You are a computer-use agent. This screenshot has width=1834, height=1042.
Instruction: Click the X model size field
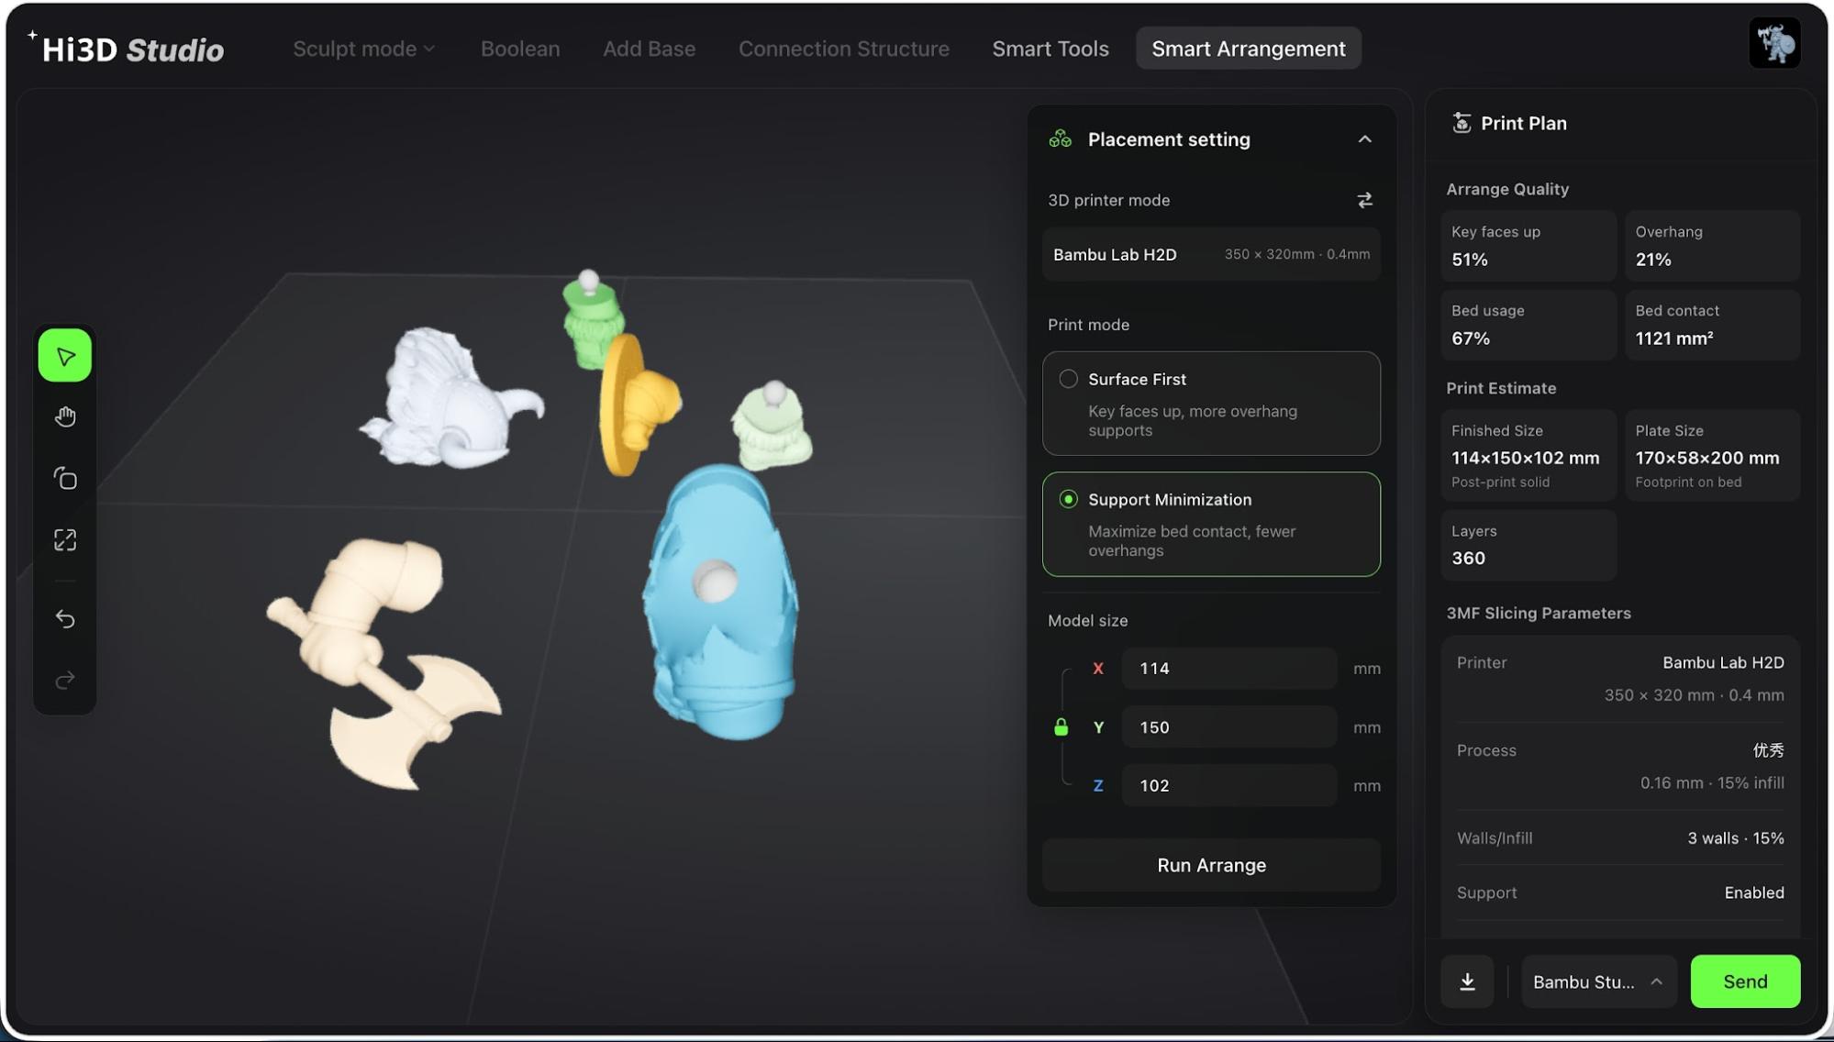(x=1228, y=669)
